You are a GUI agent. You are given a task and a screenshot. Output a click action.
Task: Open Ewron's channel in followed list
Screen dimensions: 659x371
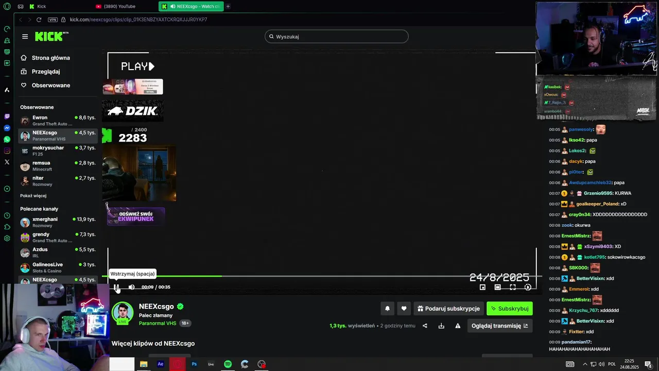[58, 121]
